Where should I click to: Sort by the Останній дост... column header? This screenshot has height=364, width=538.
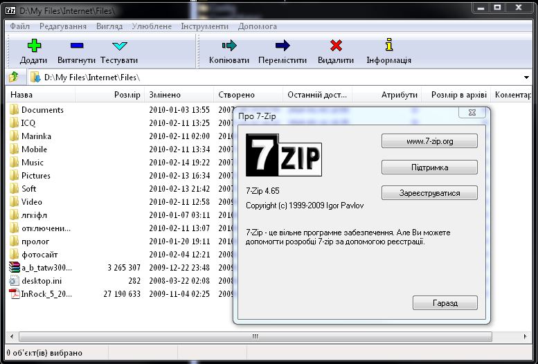pos(318,95)
